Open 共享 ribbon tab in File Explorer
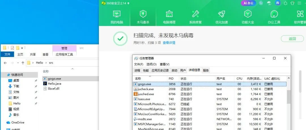The width and height of the screenshot is (306, 130). coord(33,54)
